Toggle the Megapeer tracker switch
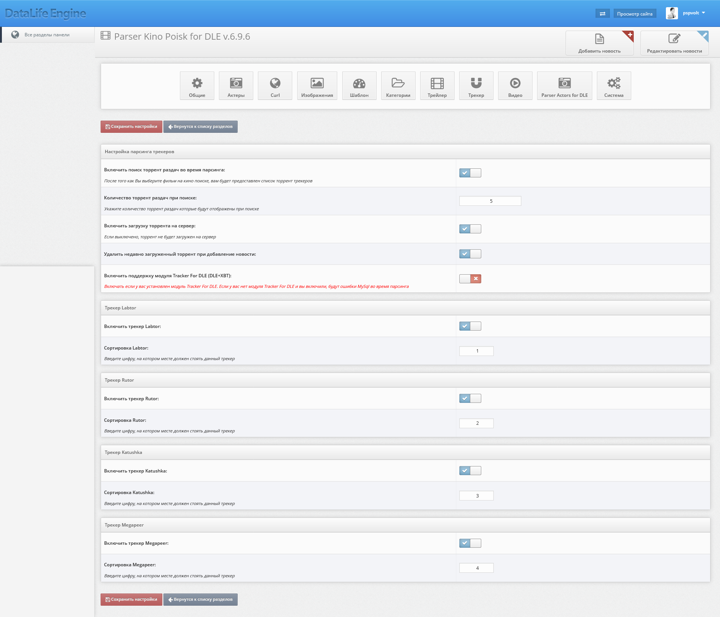 tap(470, 543)
